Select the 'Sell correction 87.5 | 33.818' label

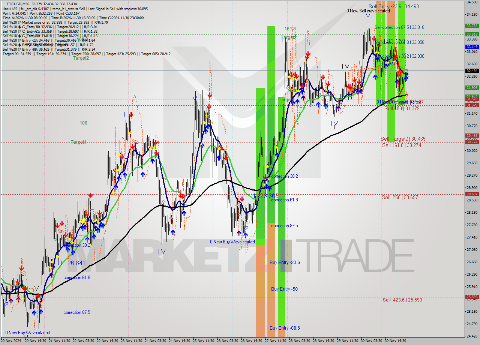tap(399, 27)
